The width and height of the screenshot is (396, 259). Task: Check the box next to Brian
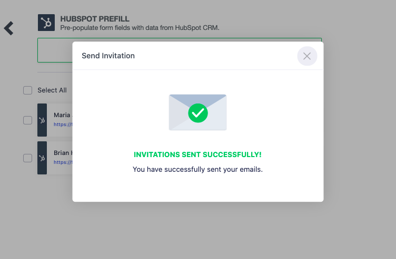tap(27, 158)
